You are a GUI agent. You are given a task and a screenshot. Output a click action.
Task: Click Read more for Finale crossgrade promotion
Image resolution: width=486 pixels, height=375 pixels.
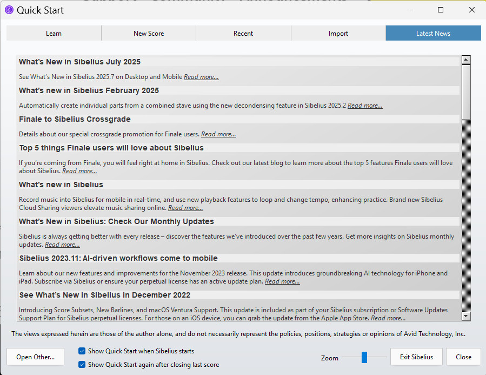(x=218, y=134)
